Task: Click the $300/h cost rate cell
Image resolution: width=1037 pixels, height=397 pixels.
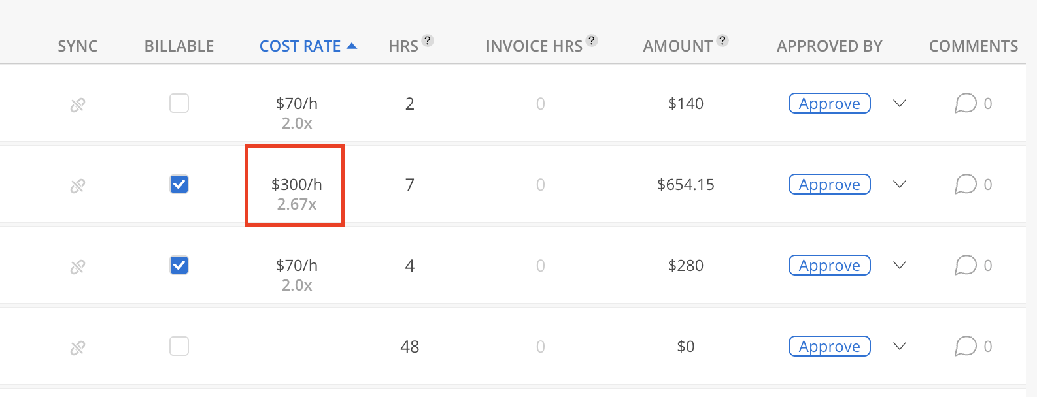Action: click(296, 185)
